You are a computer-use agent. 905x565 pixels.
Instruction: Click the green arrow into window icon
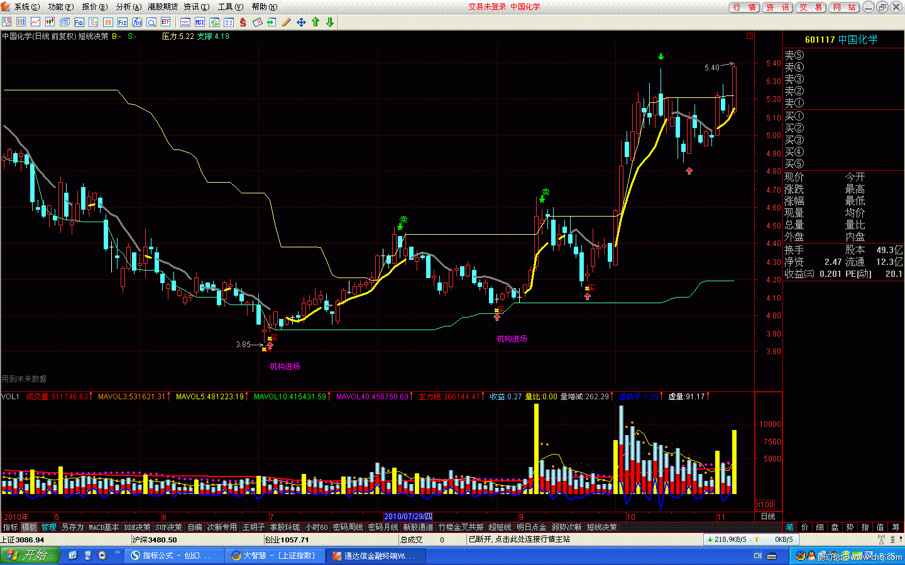271,22
